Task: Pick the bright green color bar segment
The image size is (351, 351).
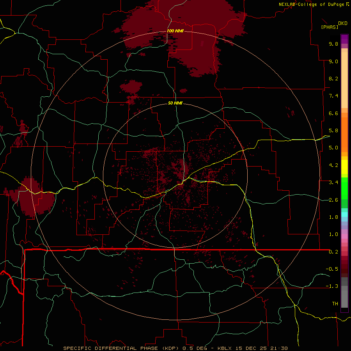Action: pyautogui.click(x=344, y=188)
